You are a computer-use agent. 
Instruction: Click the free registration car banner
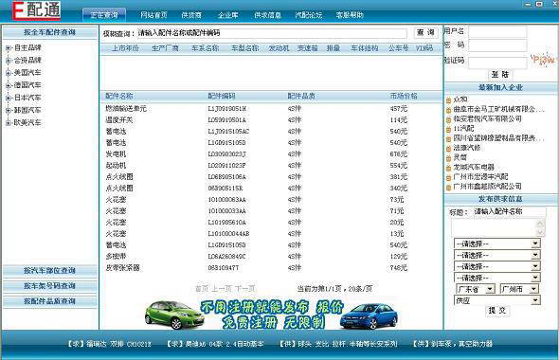point(271,314)
